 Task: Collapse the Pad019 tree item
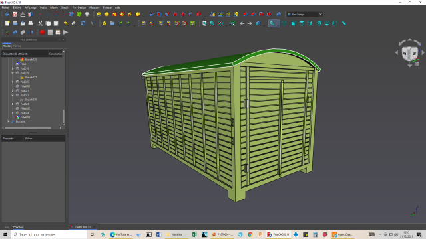pos(13,73)
